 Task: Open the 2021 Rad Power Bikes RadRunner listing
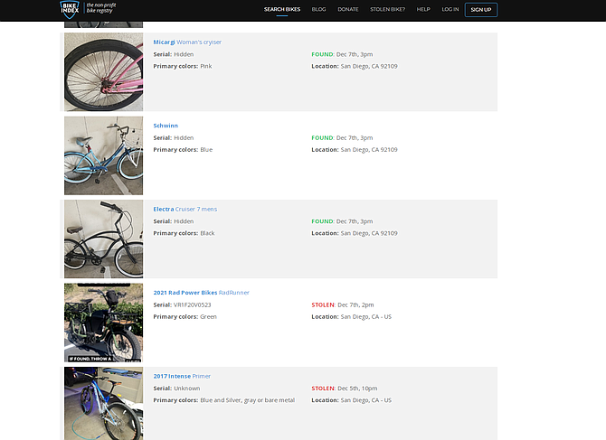point(201,293)
